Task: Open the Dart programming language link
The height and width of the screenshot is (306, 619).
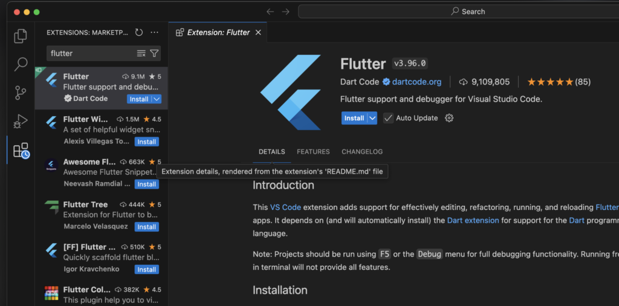Action: 576,220
